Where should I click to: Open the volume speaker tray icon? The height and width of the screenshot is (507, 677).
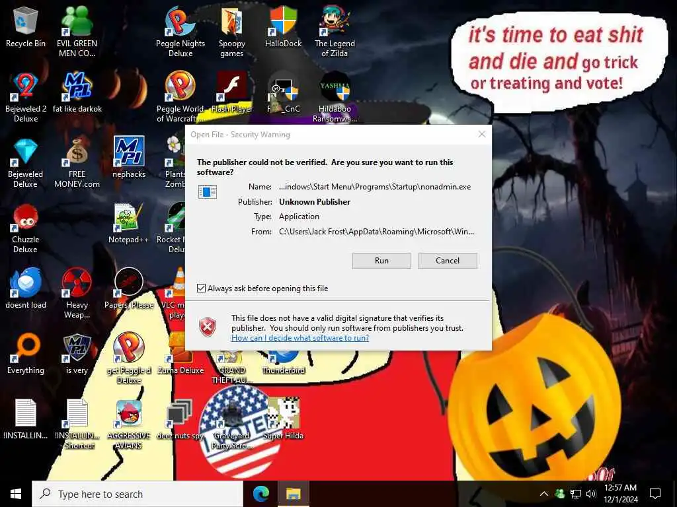click(591, 494)
